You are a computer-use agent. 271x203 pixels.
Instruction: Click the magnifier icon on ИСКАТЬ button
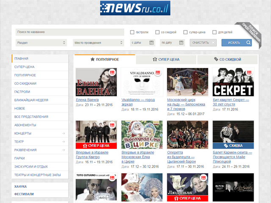tap(249, 43)
